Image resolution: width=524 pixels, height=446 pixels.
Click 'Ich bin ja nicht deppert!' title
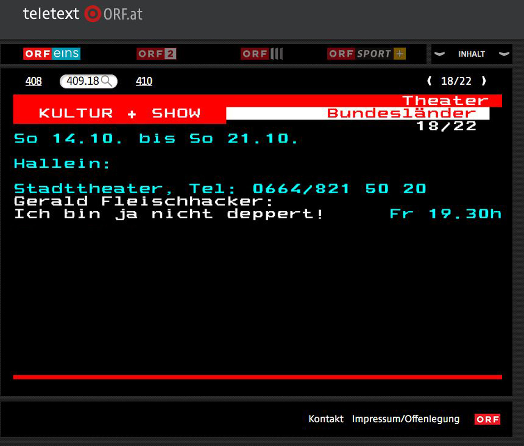tap(168, 214)
